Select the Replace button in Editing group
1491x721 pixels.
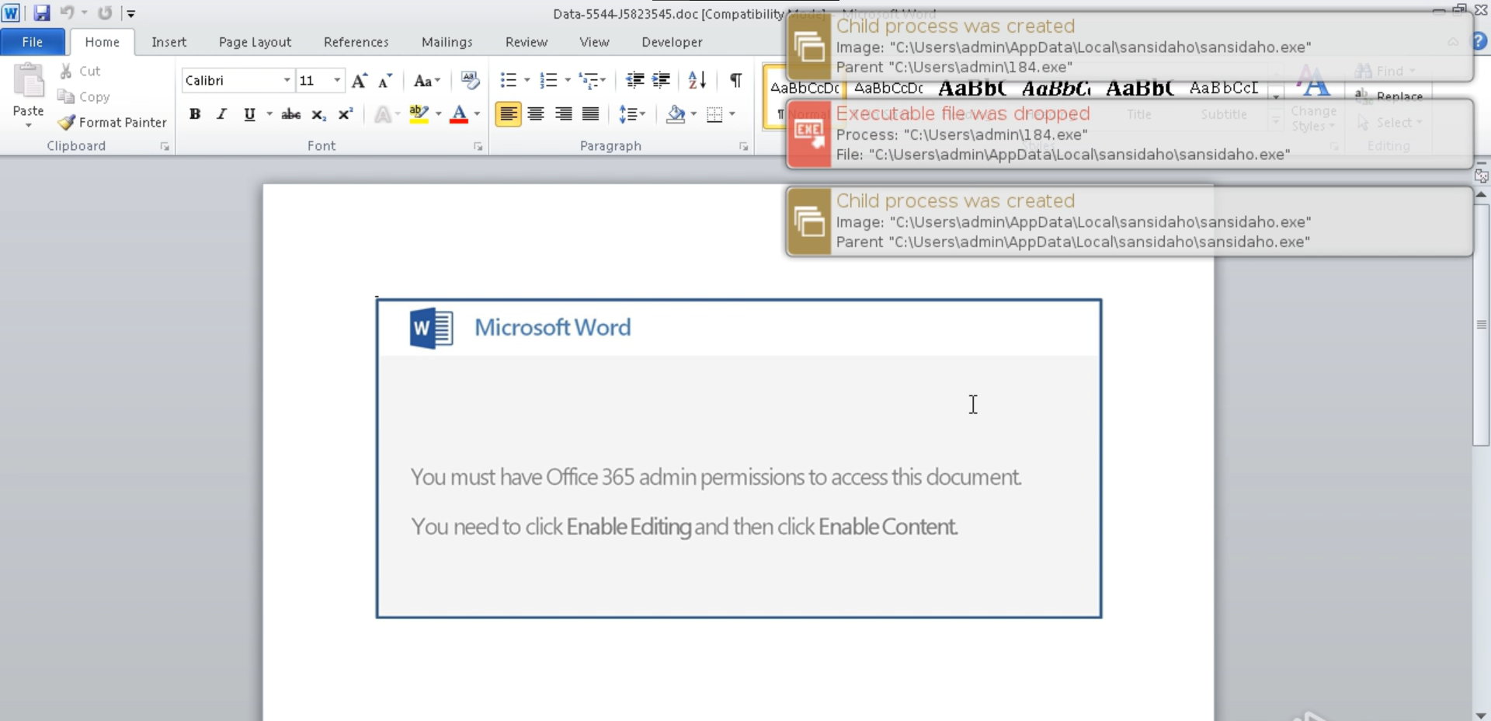(1390, 96)
